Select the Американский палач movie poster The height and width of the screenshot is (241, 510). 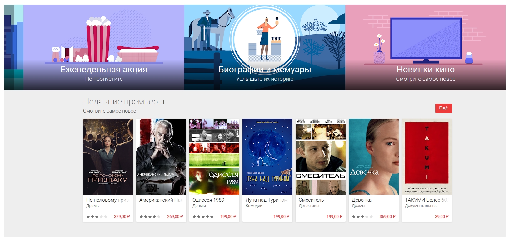(161, 157)
